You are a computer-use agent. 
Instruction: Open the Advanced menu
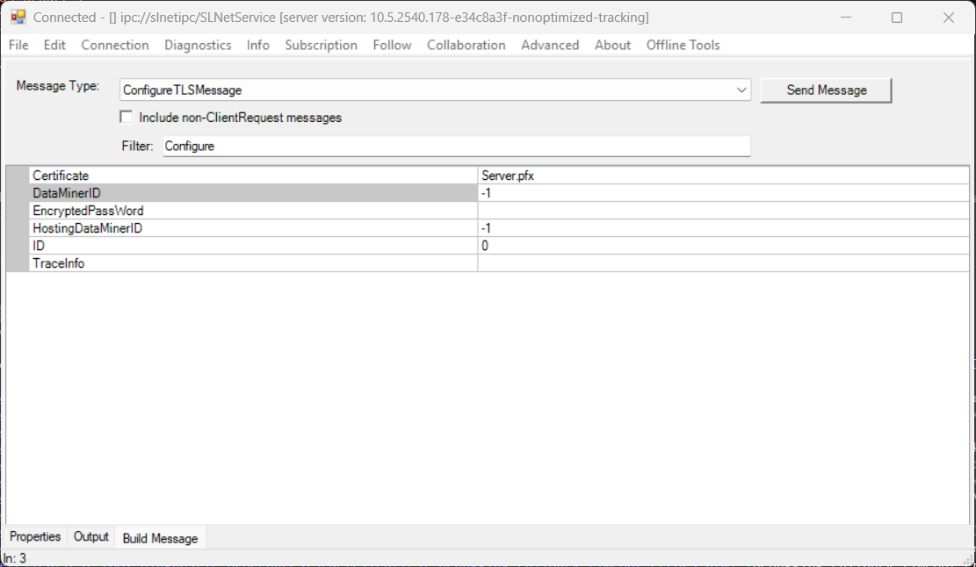coord(550,45)
